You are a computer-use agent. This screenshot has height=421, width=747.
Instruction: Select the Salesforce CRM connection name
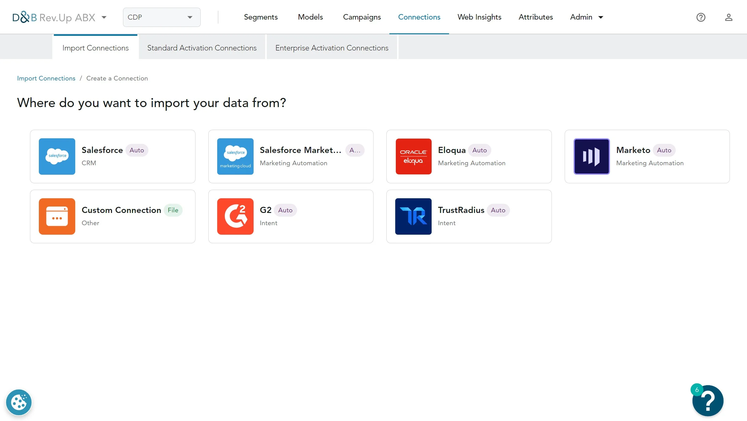point(102,150)
